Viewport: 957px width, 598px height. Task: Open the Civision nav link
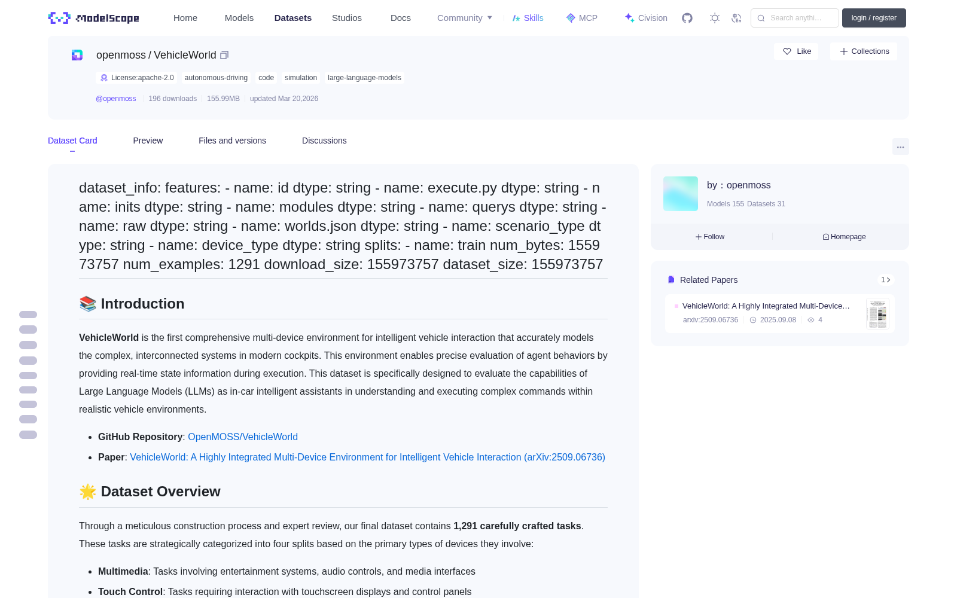click(x=646, y=18)
